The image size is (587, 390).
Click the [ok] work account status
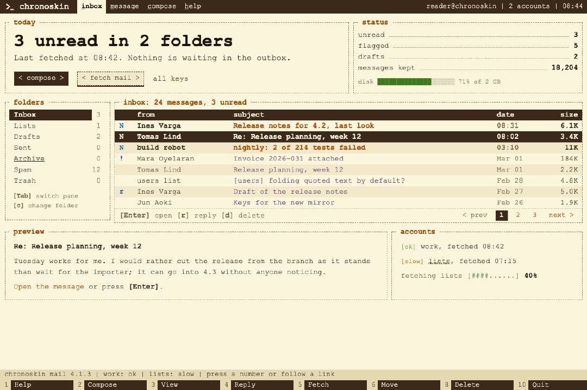(408, 247)
